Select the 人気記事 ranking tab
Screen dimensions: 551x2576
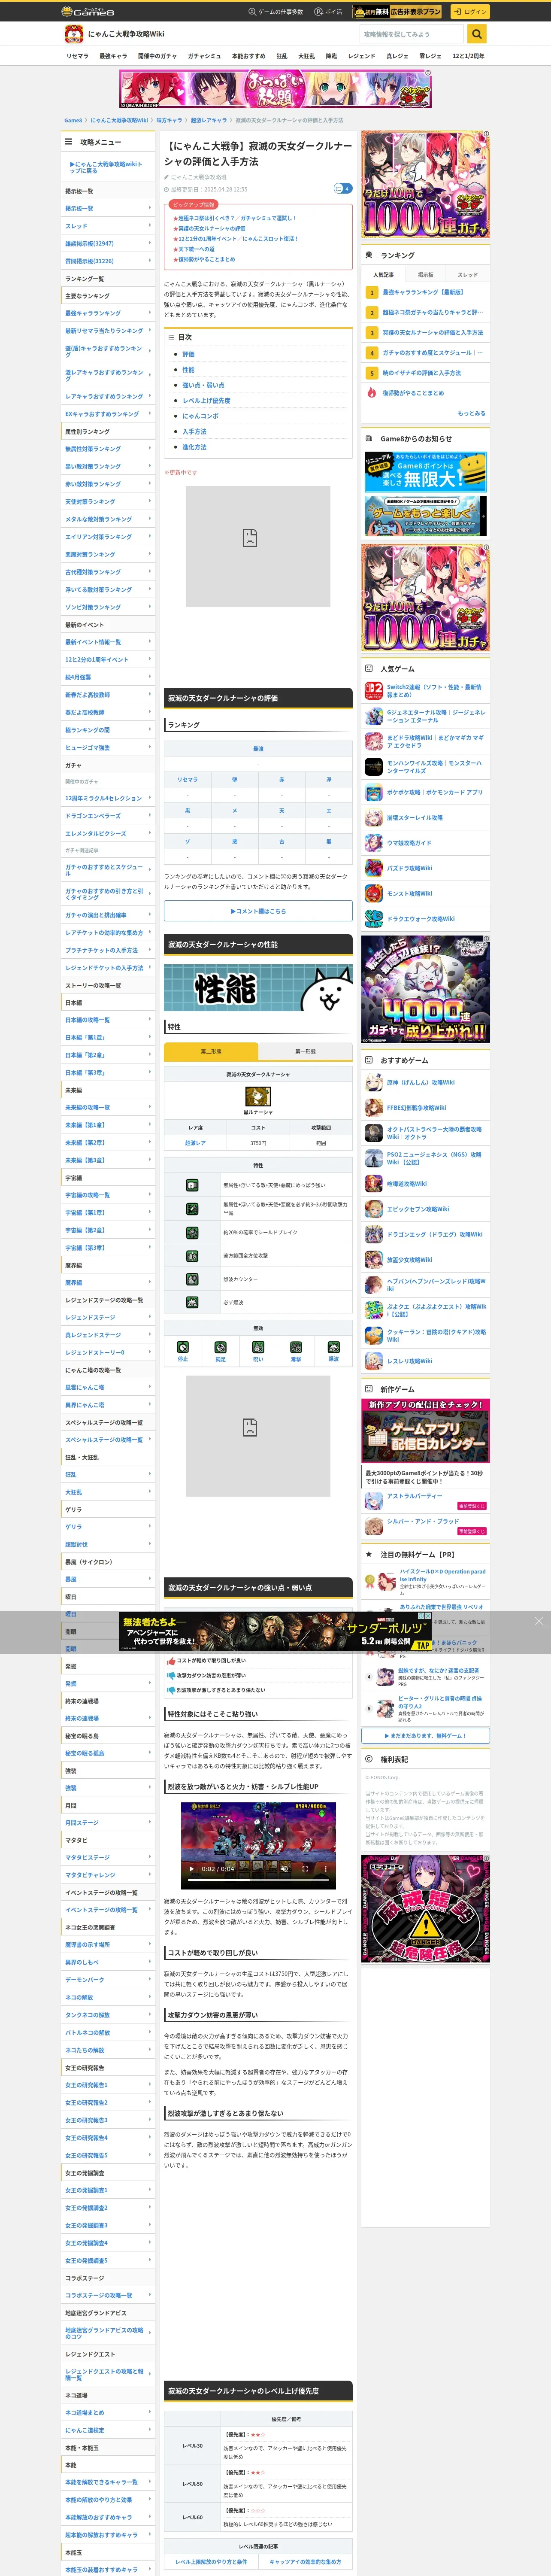(x=383, y=274)
